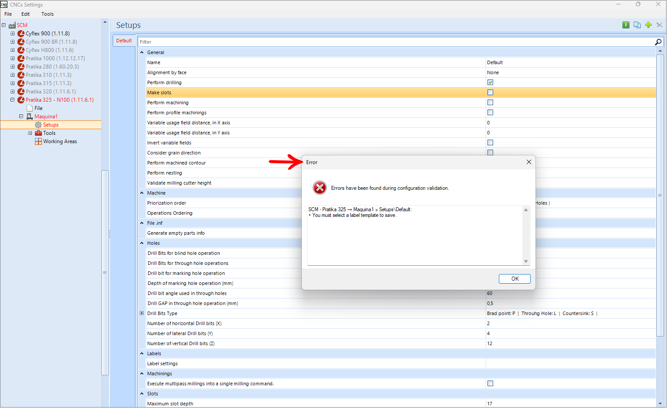This screenshot has width=667, height=408.
Task: Click the tree panel vertical scrollbar thumb
Action: coord(105,272)
